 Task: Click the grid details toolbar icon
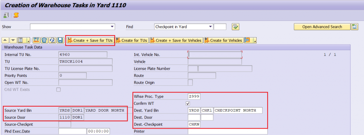36,40
